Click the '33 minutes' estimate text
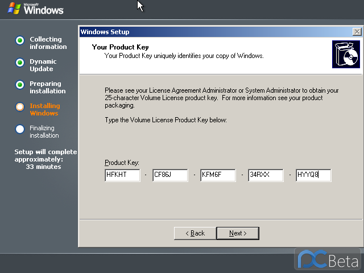364x273 pixels. tap(43, 167)
